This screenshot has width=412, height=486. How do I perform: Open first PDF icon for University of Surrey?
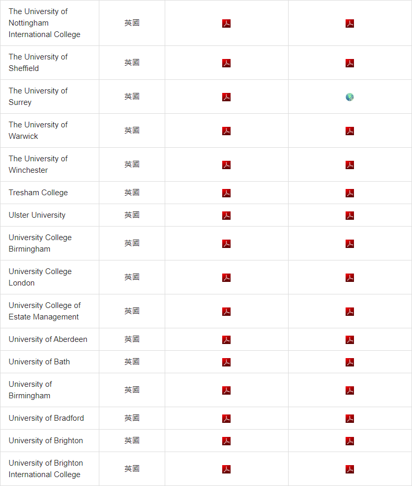[x=226, y=97]
